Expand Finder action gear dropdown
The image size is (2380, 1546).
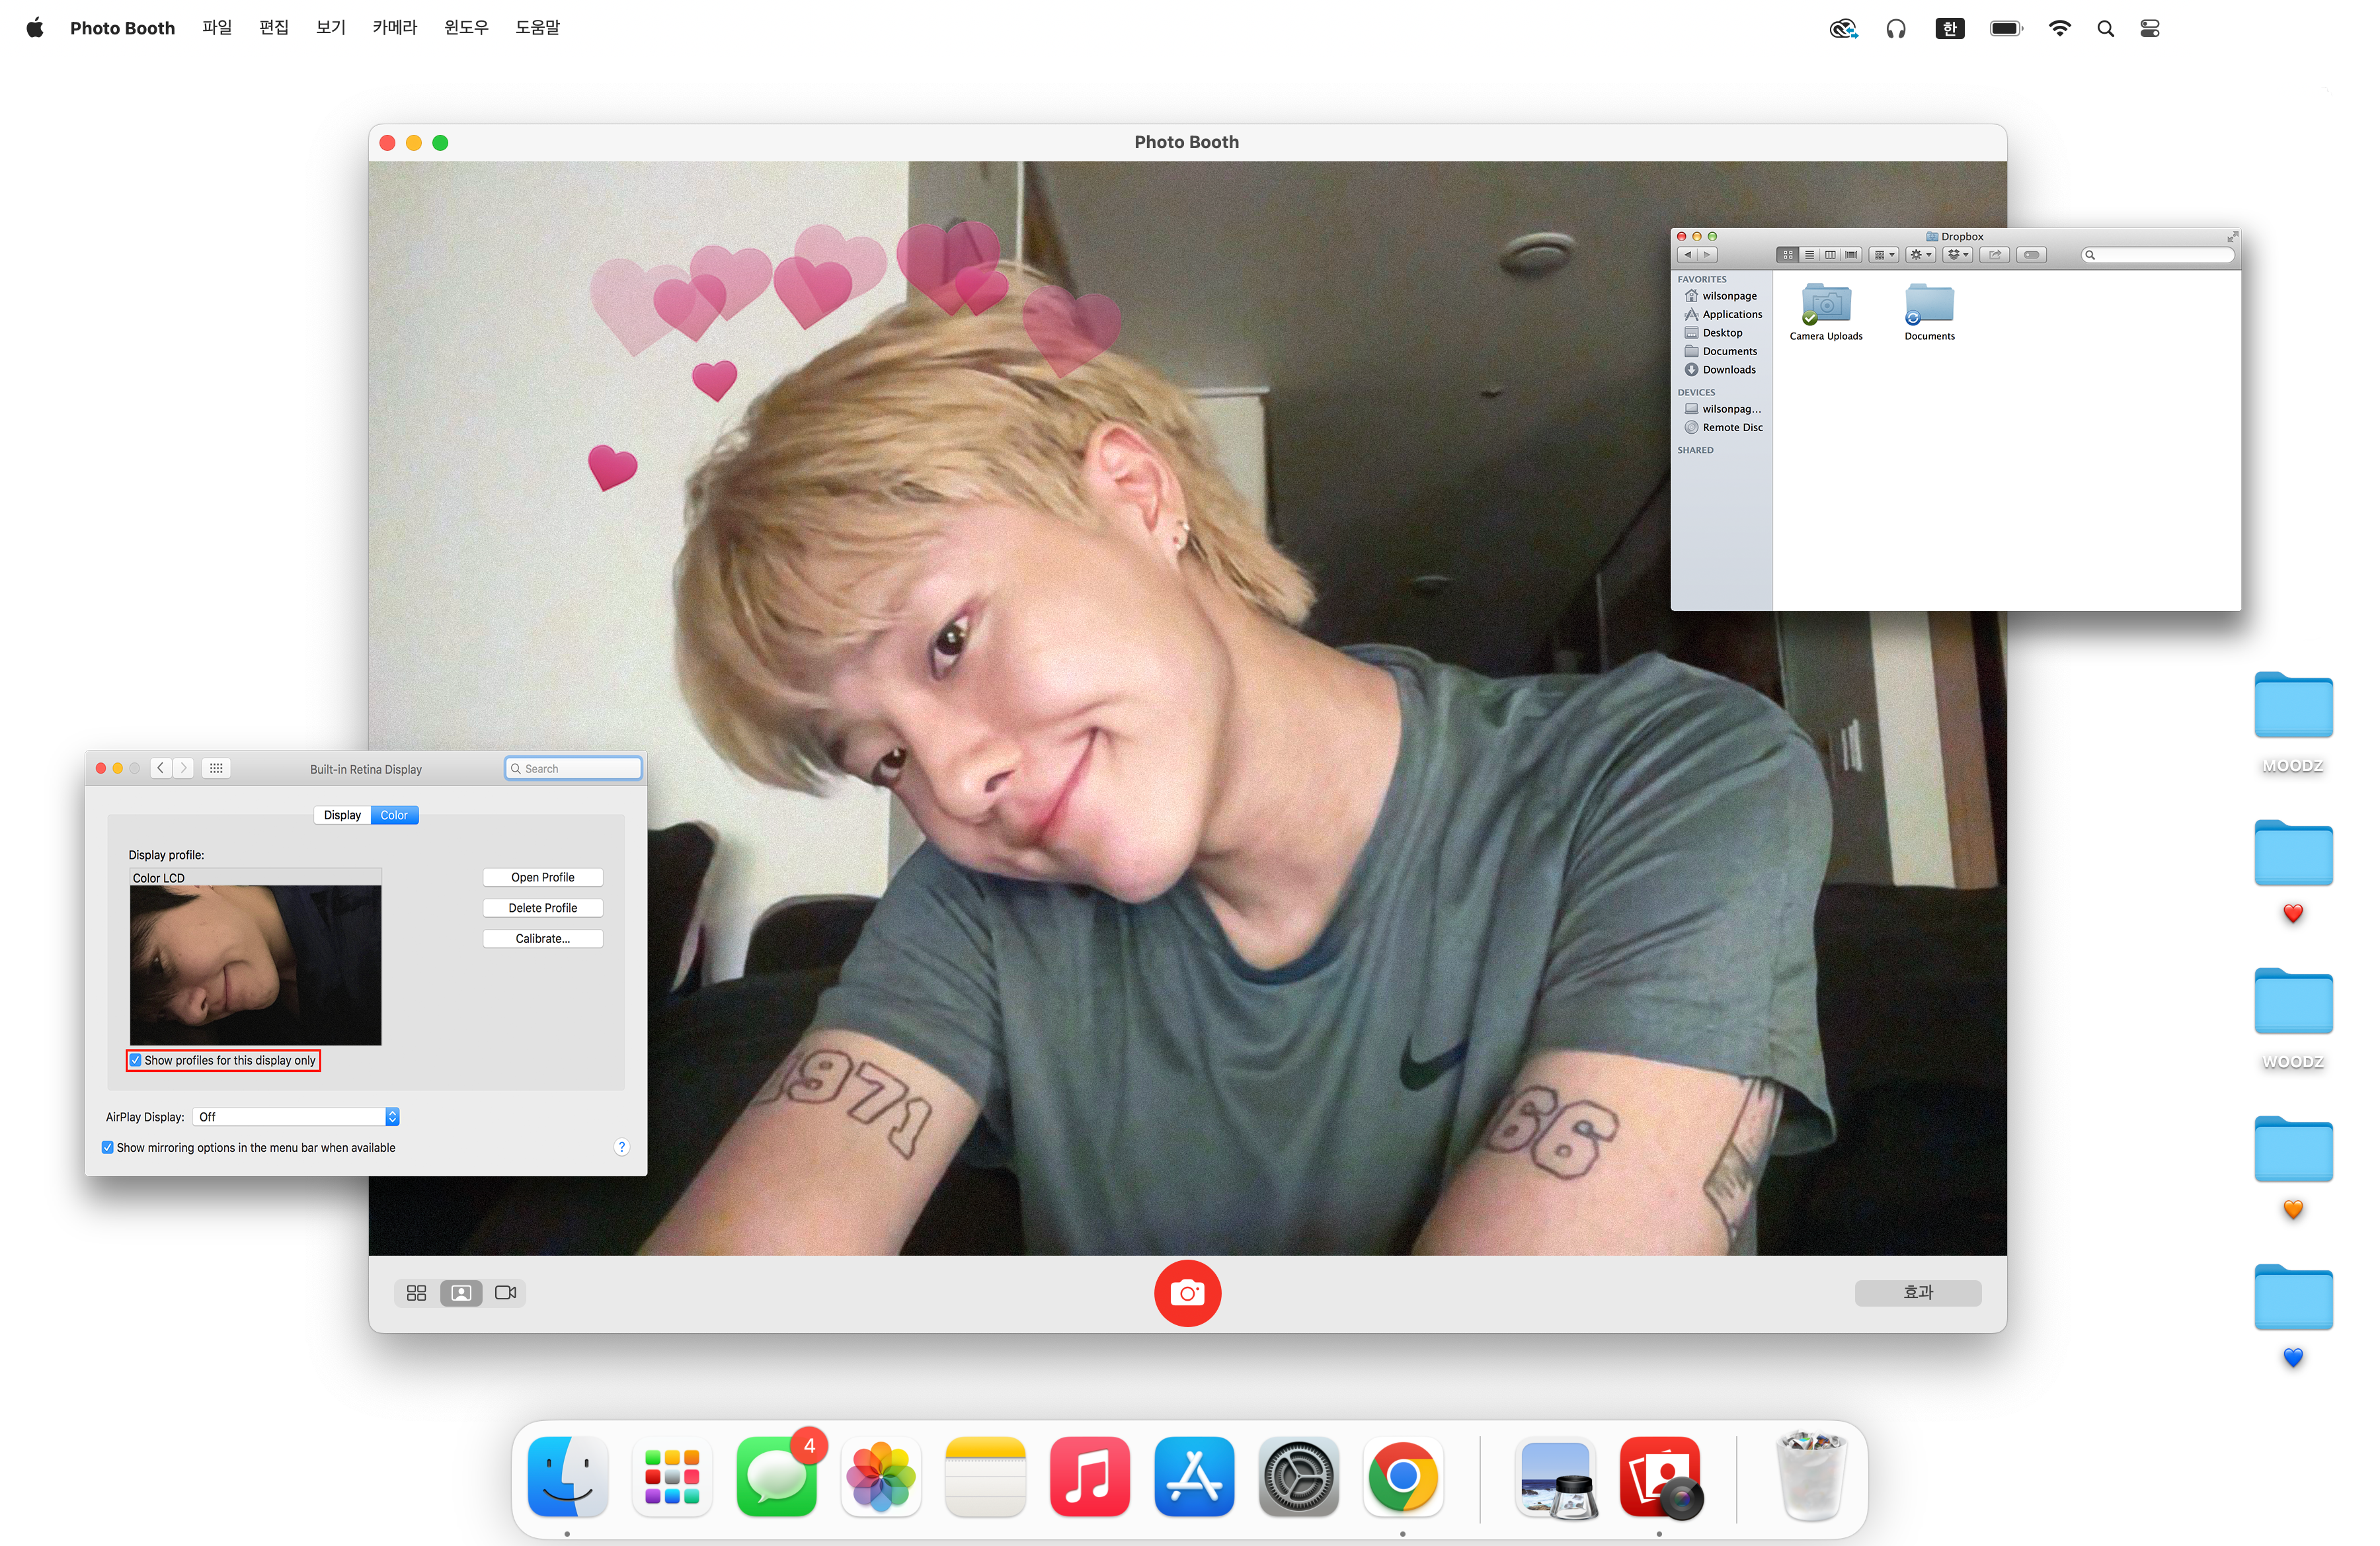1921,255
